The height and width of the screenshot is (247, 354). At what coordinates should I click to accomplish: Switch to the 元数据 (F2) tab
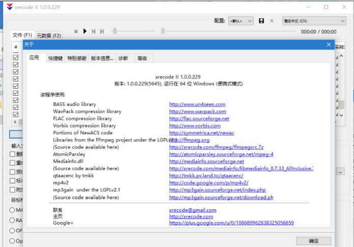click(49, 36)
